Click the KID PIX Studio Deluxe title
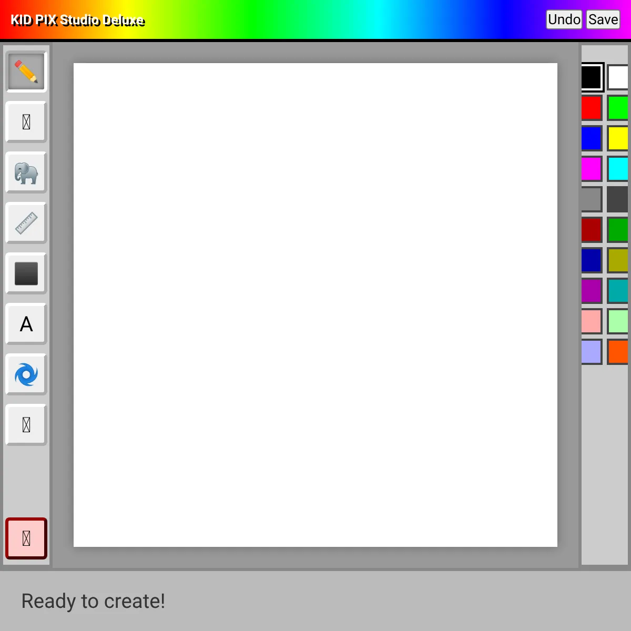The image size is (631, 631). tap(77, 20)
